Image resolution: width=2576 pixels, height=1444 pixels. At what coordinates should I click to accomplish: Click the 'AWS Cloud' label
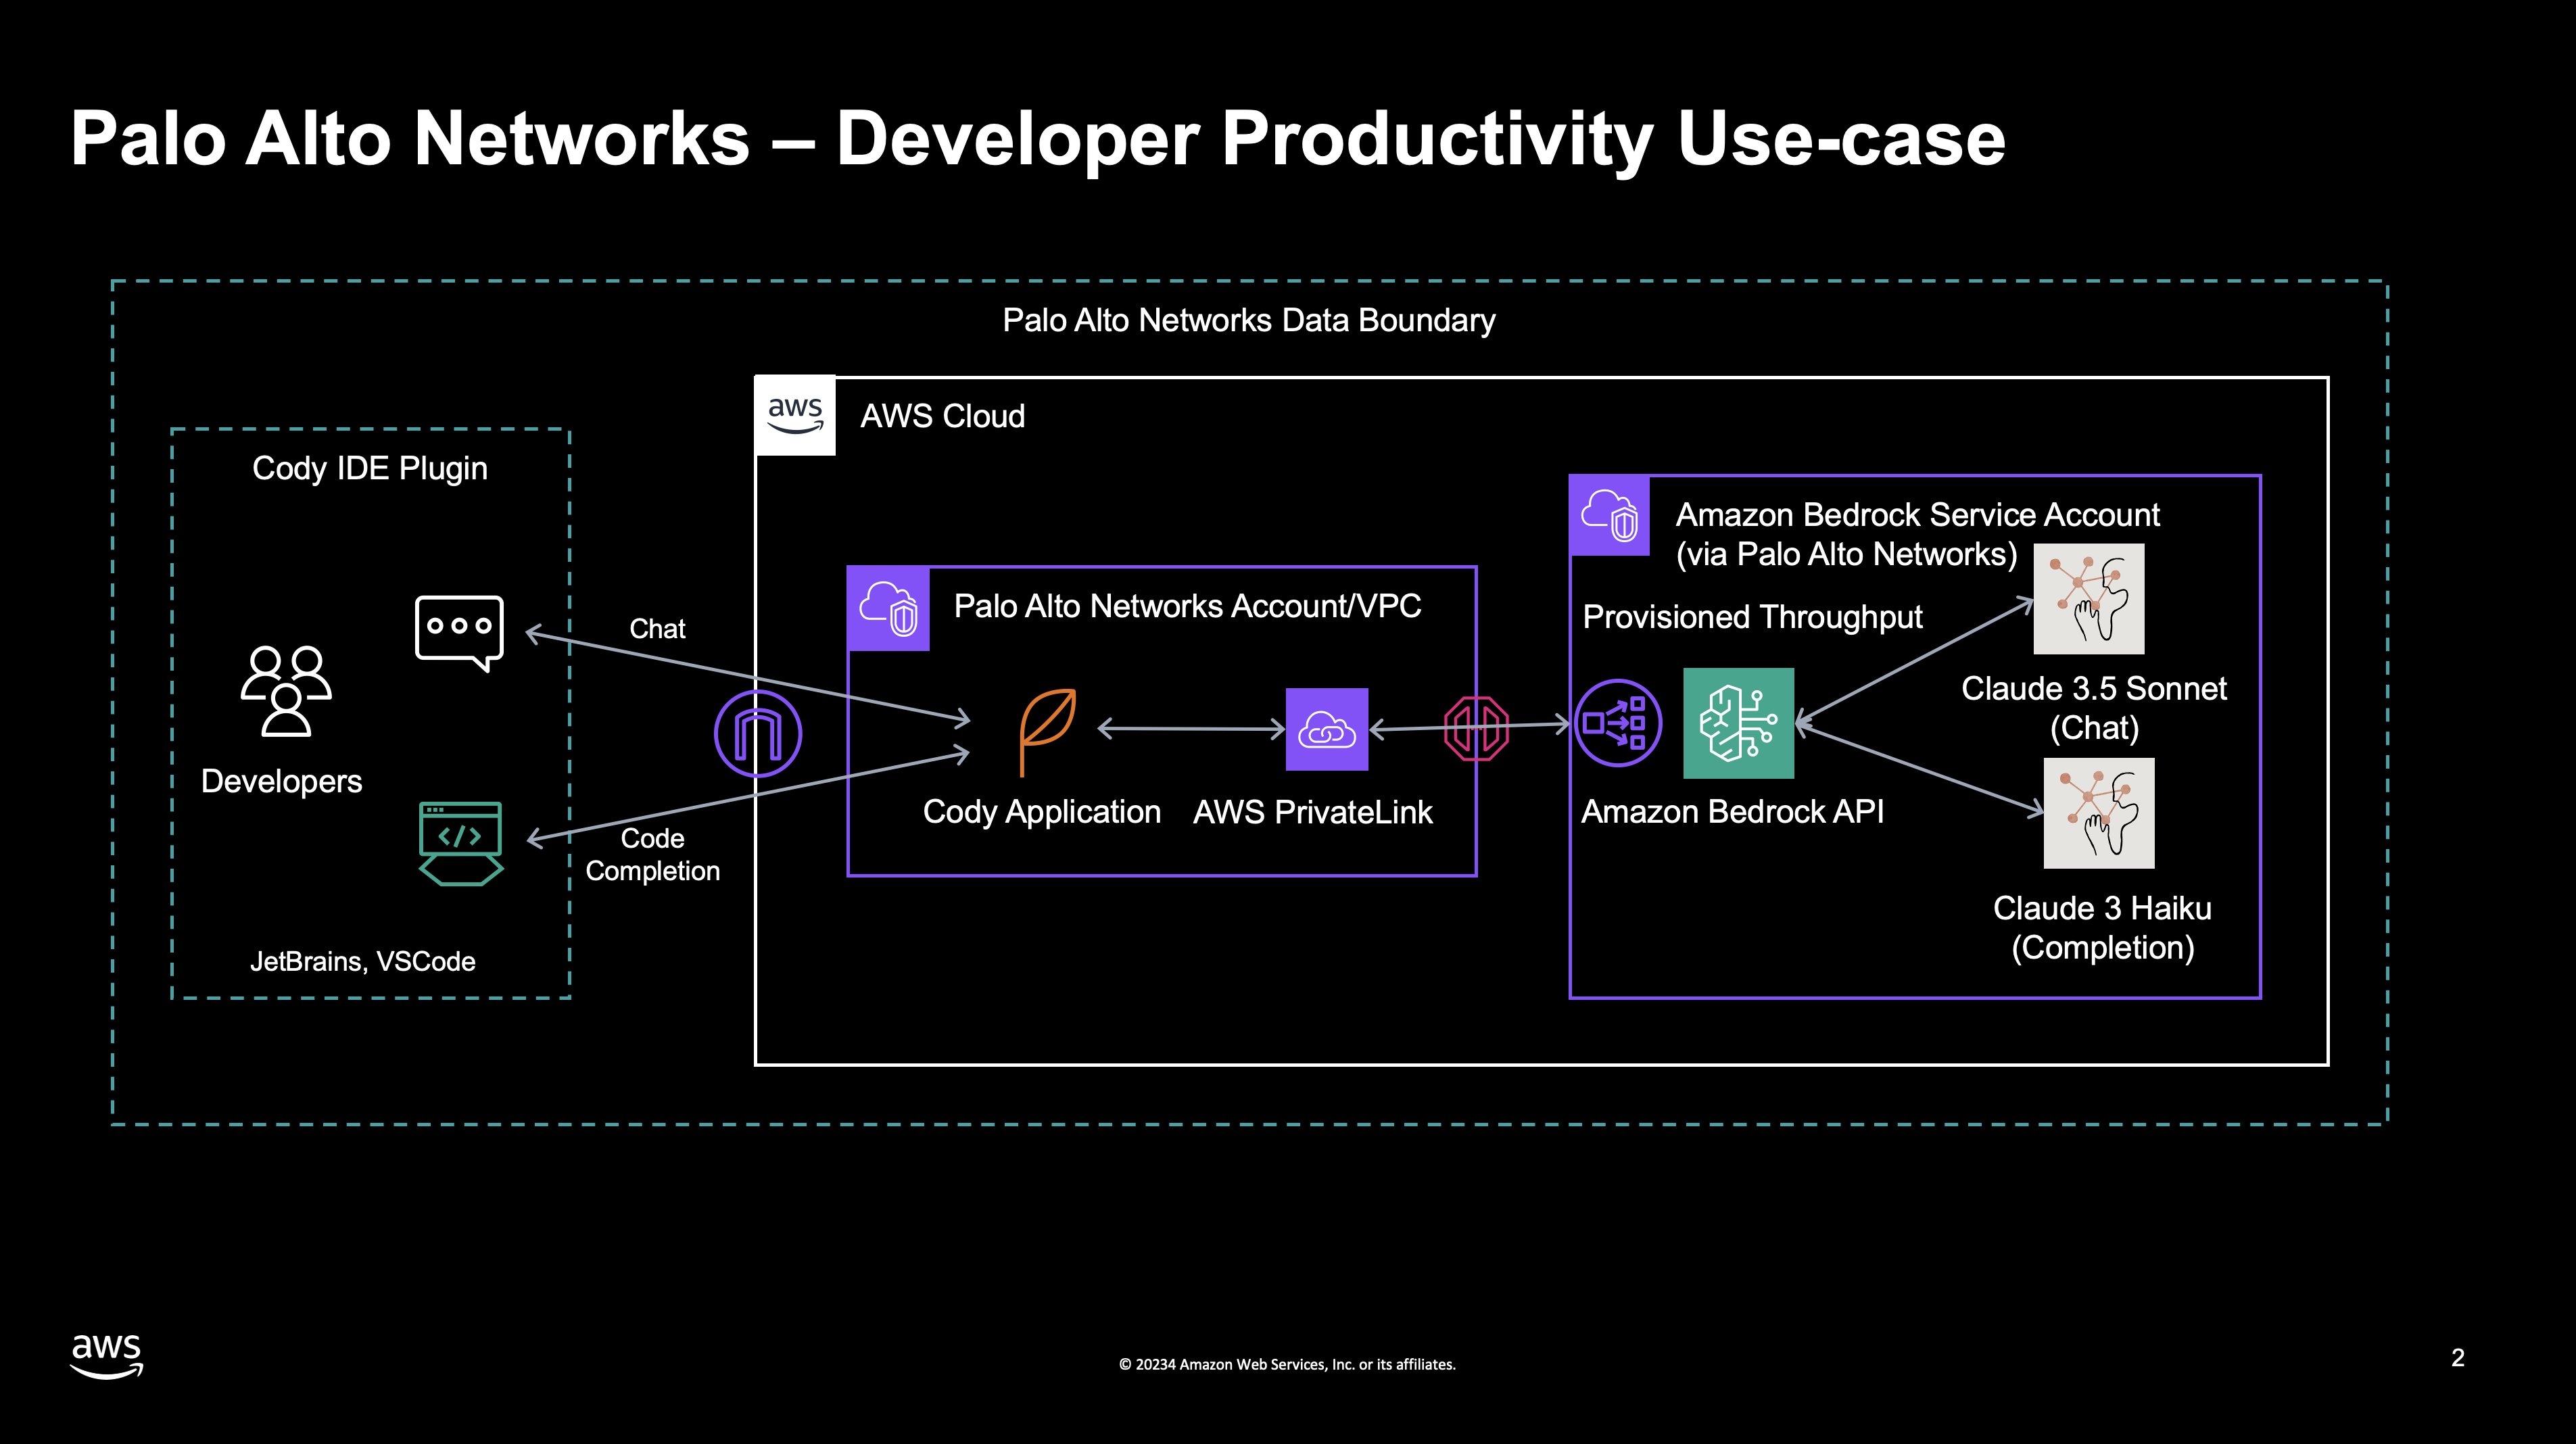click(x=943, y=416)
